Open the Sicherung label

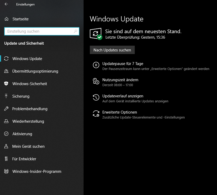[x=21, y=96]
